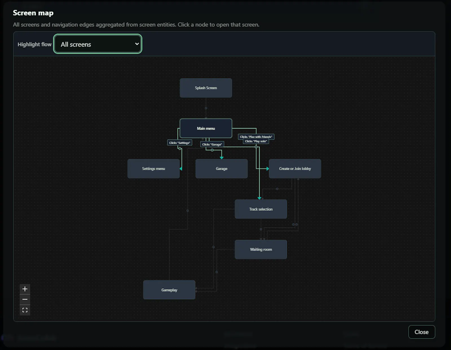Open the Create or Join lobby node
The width and height of the screenshot is (451, 350).
(x=295, y=169)
